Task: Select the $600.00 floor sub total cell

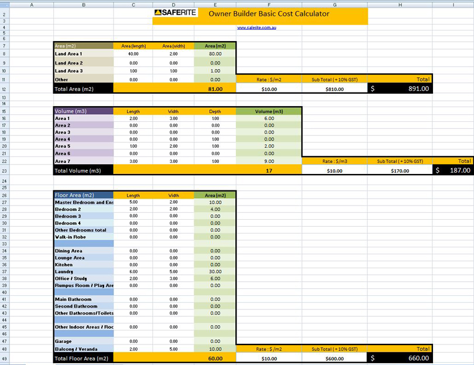Action: click(335, 359)
